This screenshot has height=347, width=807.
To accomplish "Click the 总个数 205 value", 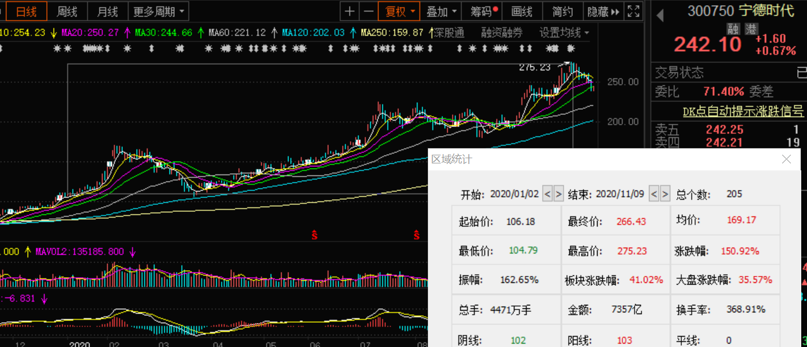I will pos(734,194).
